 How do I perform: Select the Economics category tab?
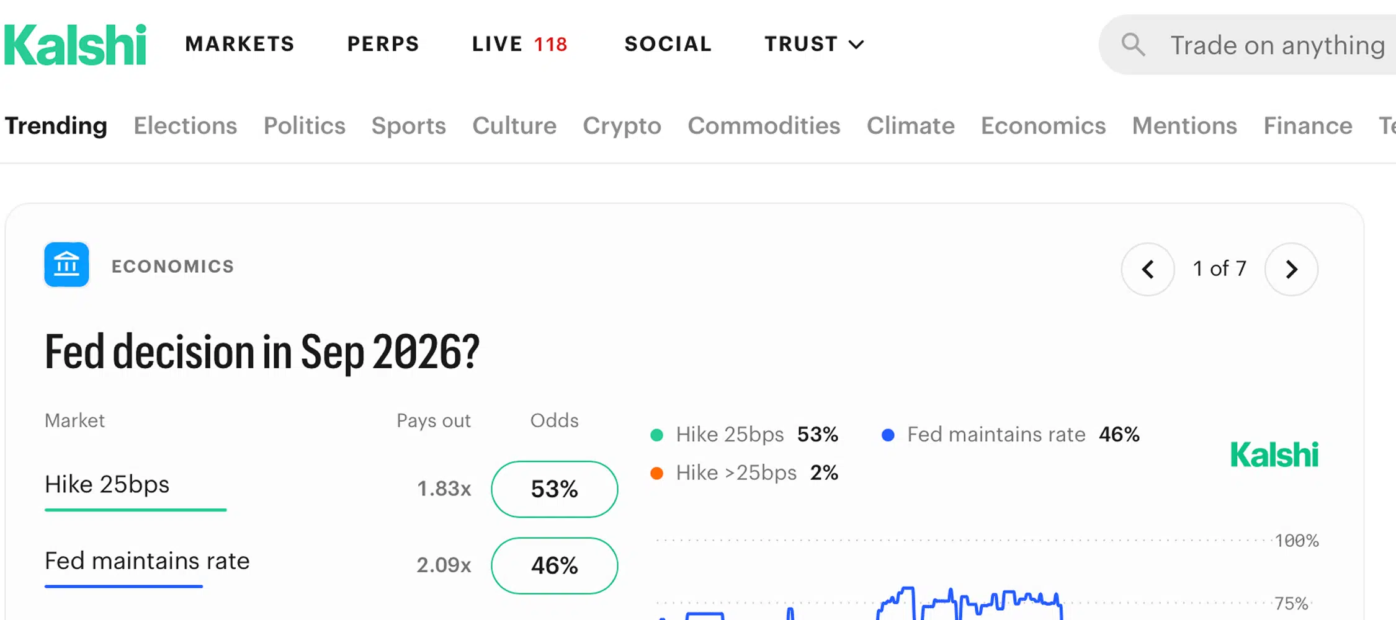click(x=1044, y=126)
